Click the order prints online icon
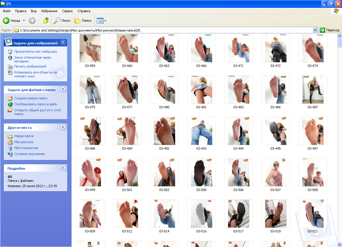This screenshot has height=247, width=342. [10, 58]
